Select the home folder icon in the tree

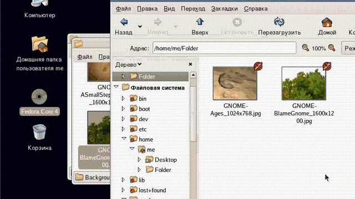[134, 139]
